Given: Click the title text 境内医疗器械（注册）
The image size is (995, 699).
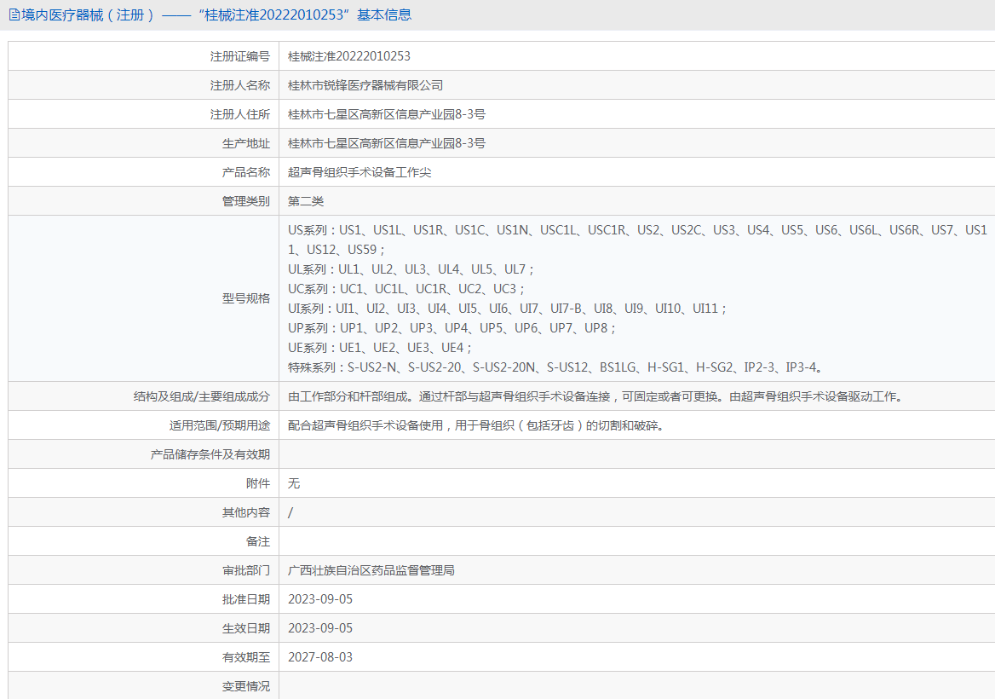Looking at the screenshot, I should point(89,15).
